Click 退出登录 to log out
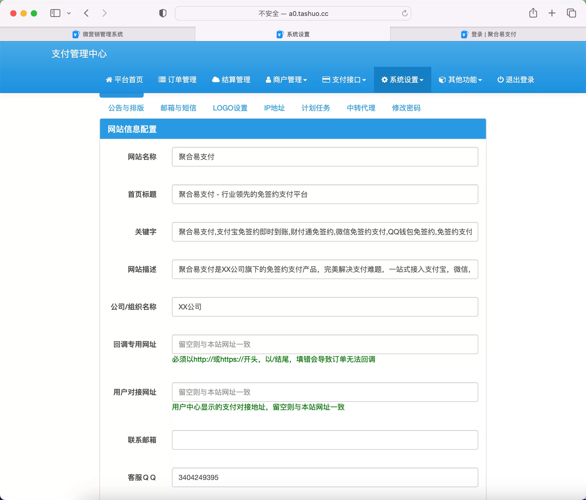 pos(516,80)
